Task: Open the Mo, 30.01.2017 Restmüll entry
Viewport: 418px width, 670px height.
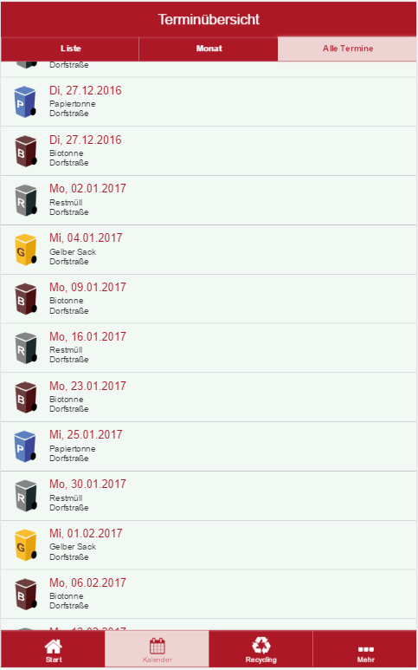Action: (209, 496)
